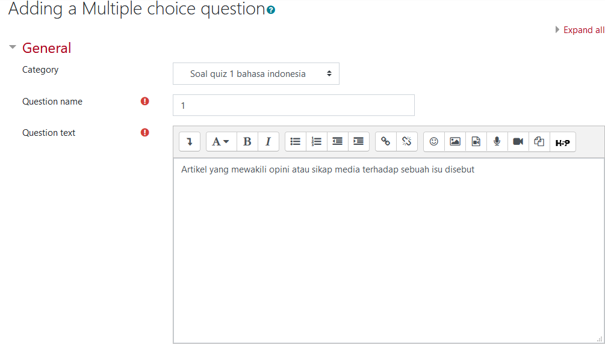Viewport: 605px width, 348px height.
Task: Open the emoji picker smiley icon
Action: (434, 142)
